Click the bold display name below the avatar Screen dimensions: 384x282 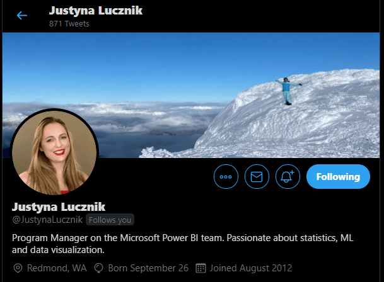click(x=59, y=207)
